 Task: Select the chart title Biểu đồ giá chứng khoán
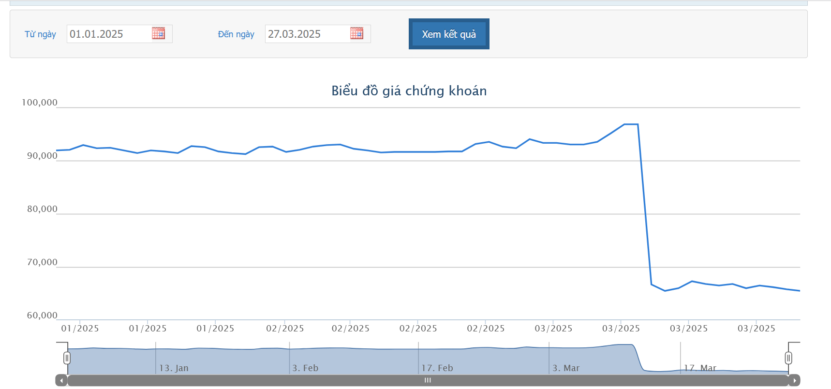pyautogui.click(x=409, y=91)
